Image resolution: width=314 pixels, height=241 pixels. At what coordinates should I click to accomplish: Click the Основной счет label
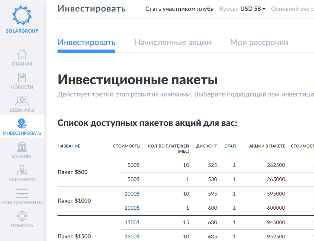[x=292, y=9]
